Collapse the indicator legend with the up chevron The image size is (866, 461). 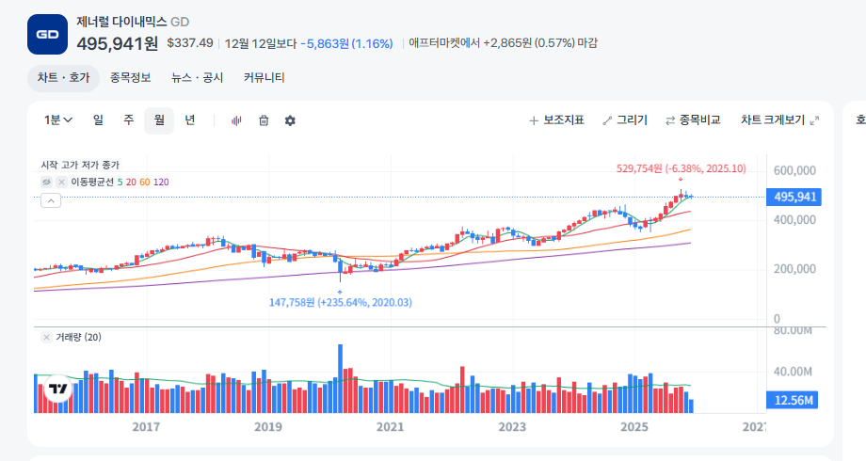point(51,201)
